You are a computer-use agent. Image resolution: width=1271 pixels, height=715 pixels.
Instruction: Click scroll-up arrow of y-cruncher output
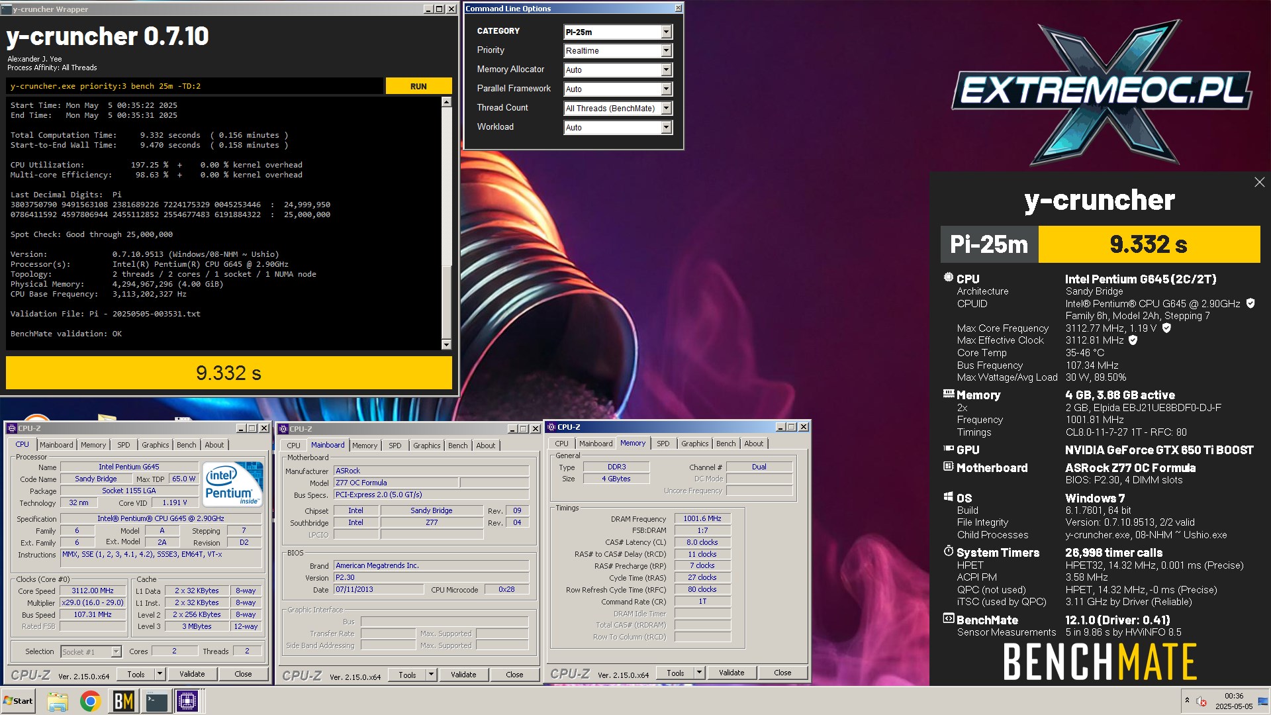click(446, 102)
